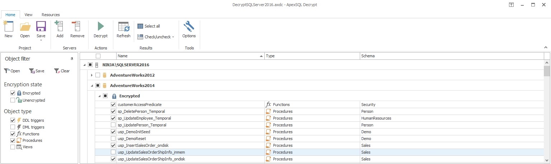Create a New project

tap(8, 29)
